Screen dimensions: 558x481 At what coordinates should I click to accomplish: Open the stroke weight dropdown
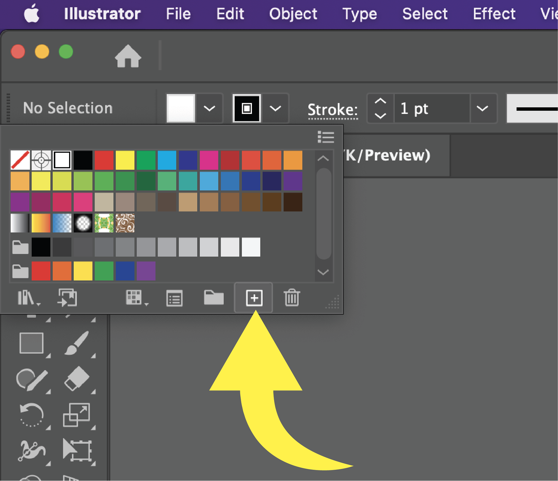482,108
